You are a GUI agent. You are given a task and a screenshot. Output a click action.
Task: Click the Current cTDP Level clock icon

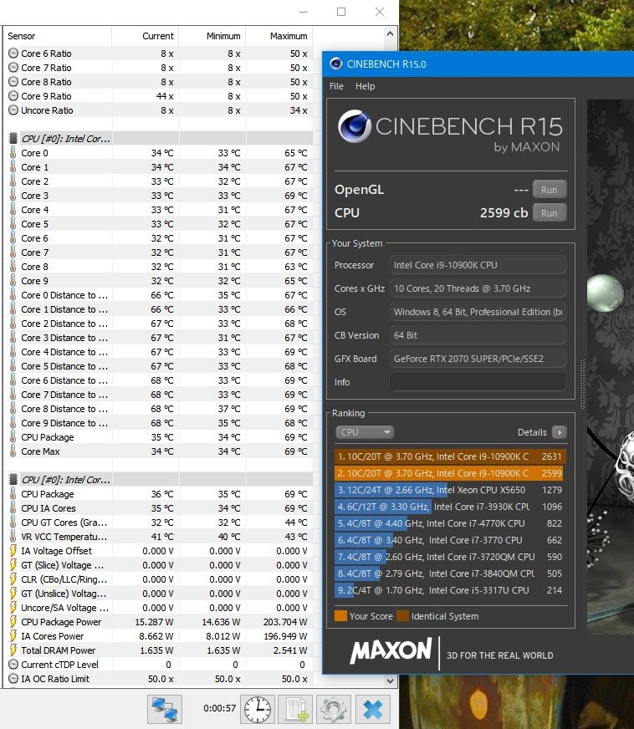pos(13,665)
